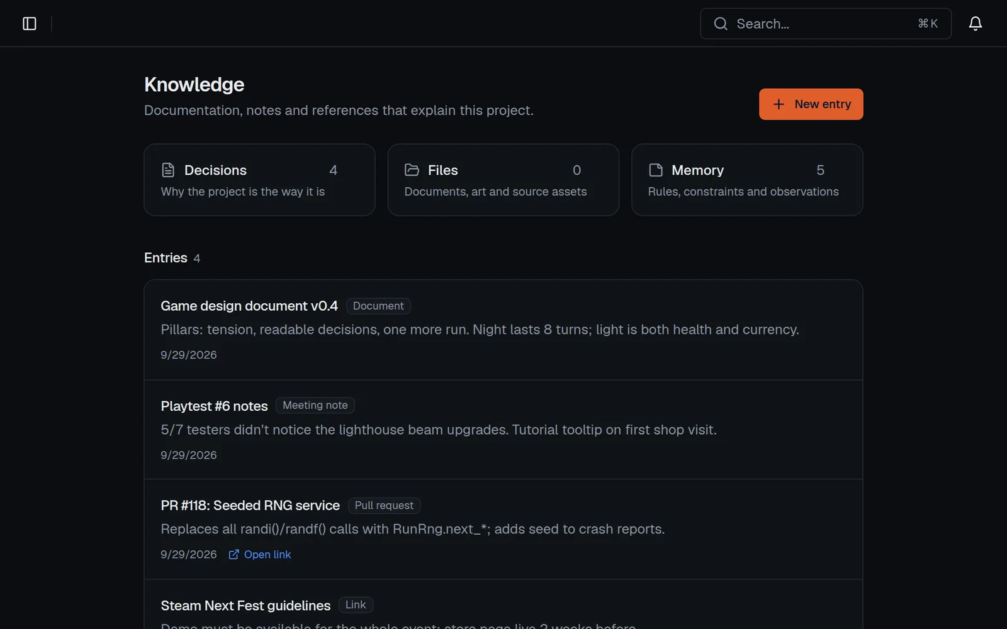Click the ⌘K shortcut hint
Image resolution: width=1007 pixels, height=629 pixels.
click(x=928, y=24)
